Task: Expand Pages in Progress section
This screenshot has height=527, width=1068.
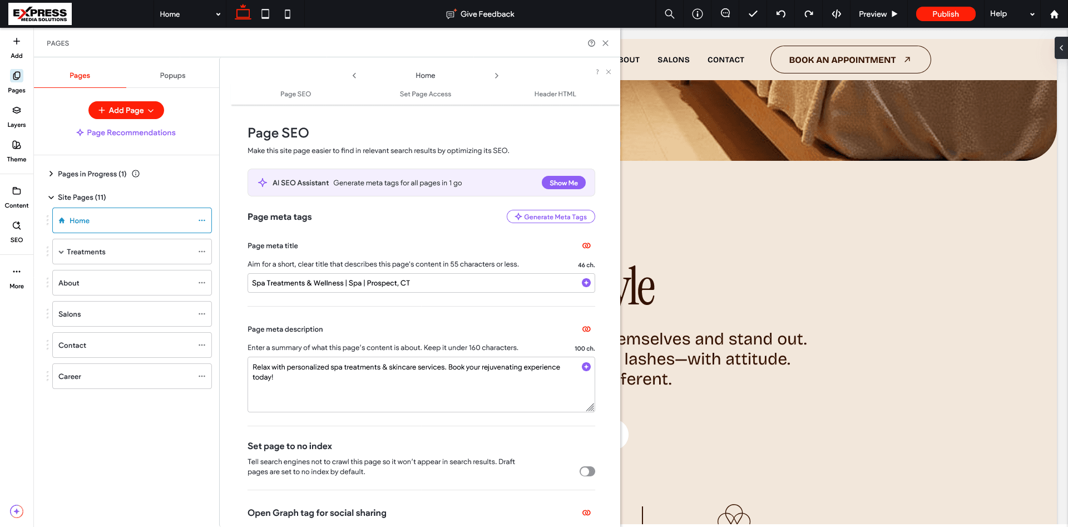Action: coord(51,174)
